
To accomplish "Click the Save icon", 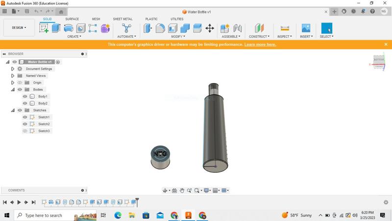I will pyautogui.click(x=27, y=11).
